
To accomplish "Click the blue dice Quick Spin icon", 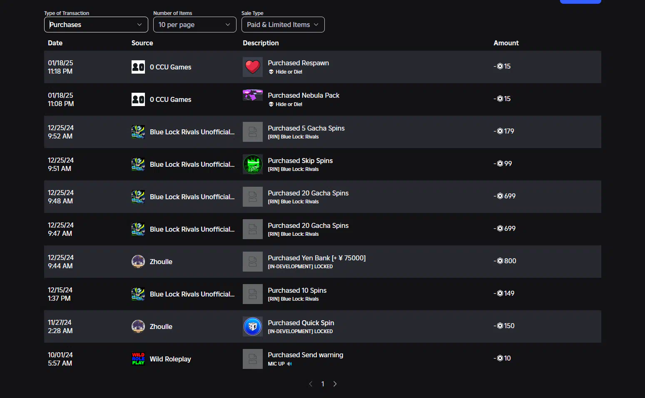I will click(x=252, y=326).
